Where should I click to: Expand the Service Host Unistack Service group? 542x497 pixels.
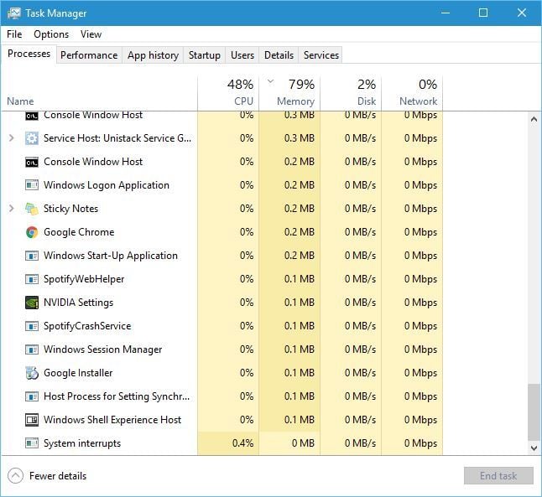tap(12, 138)
